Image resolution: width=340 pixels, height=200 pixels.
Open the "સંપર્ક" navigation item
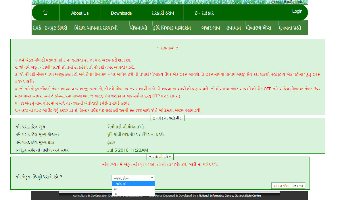37,28
